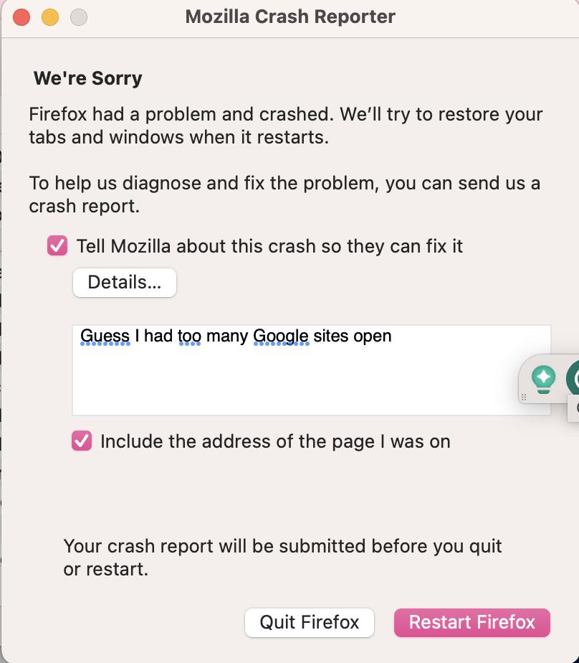Click the Mozilla Crash Reporter title bar text
The image size is (579, 663).
coord(290,17)
